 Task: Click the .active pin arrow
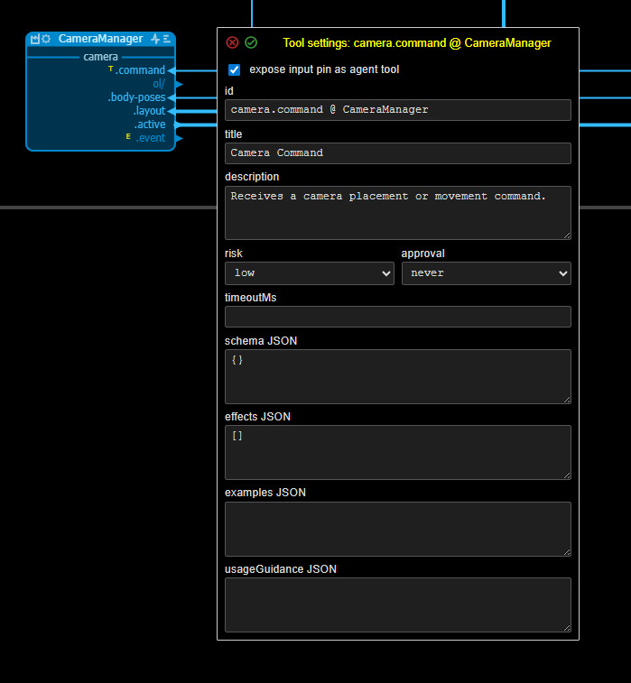[x=175, y=125]
